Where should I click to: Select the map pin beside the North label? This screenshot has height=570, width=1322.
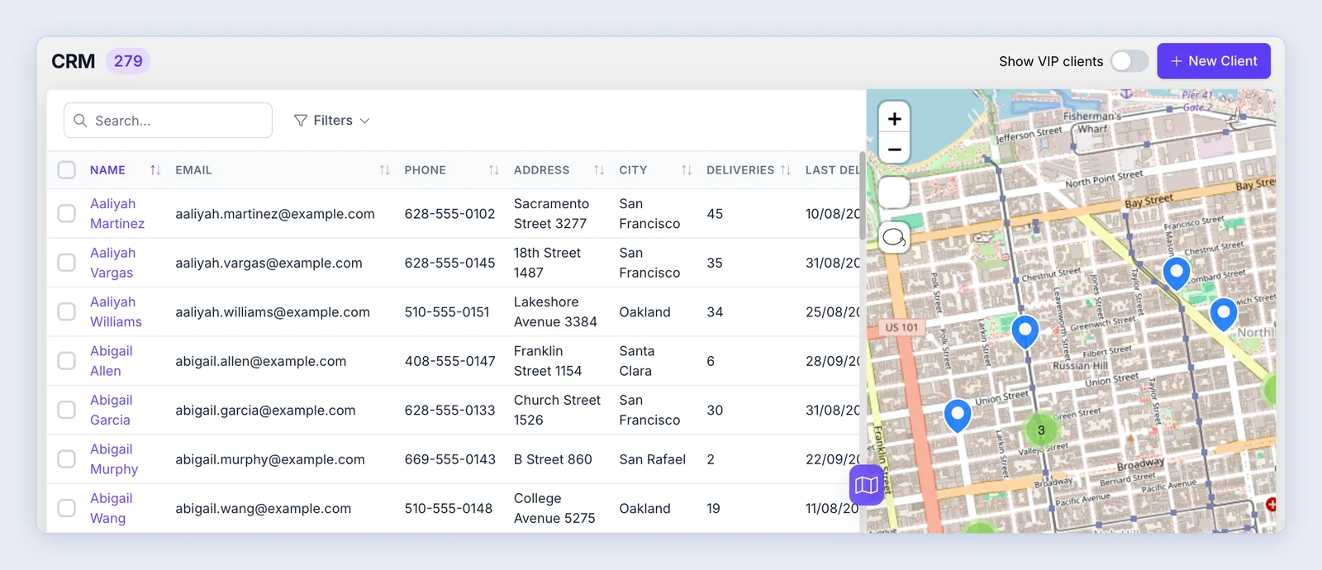tap(1223, 315)
